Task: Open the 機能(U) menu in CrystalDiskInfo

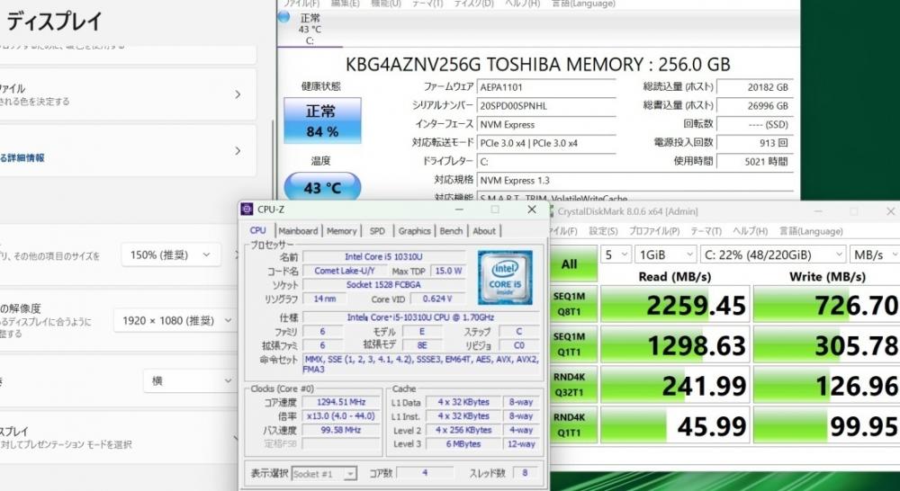Action: tap(386, 4)
